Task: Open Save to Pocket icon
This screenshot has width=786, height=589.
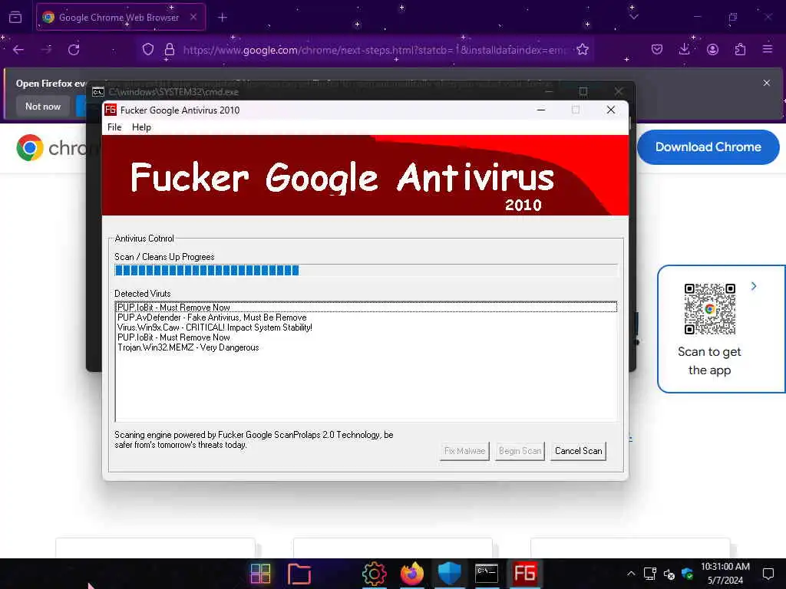Action: tap(657, 50)
